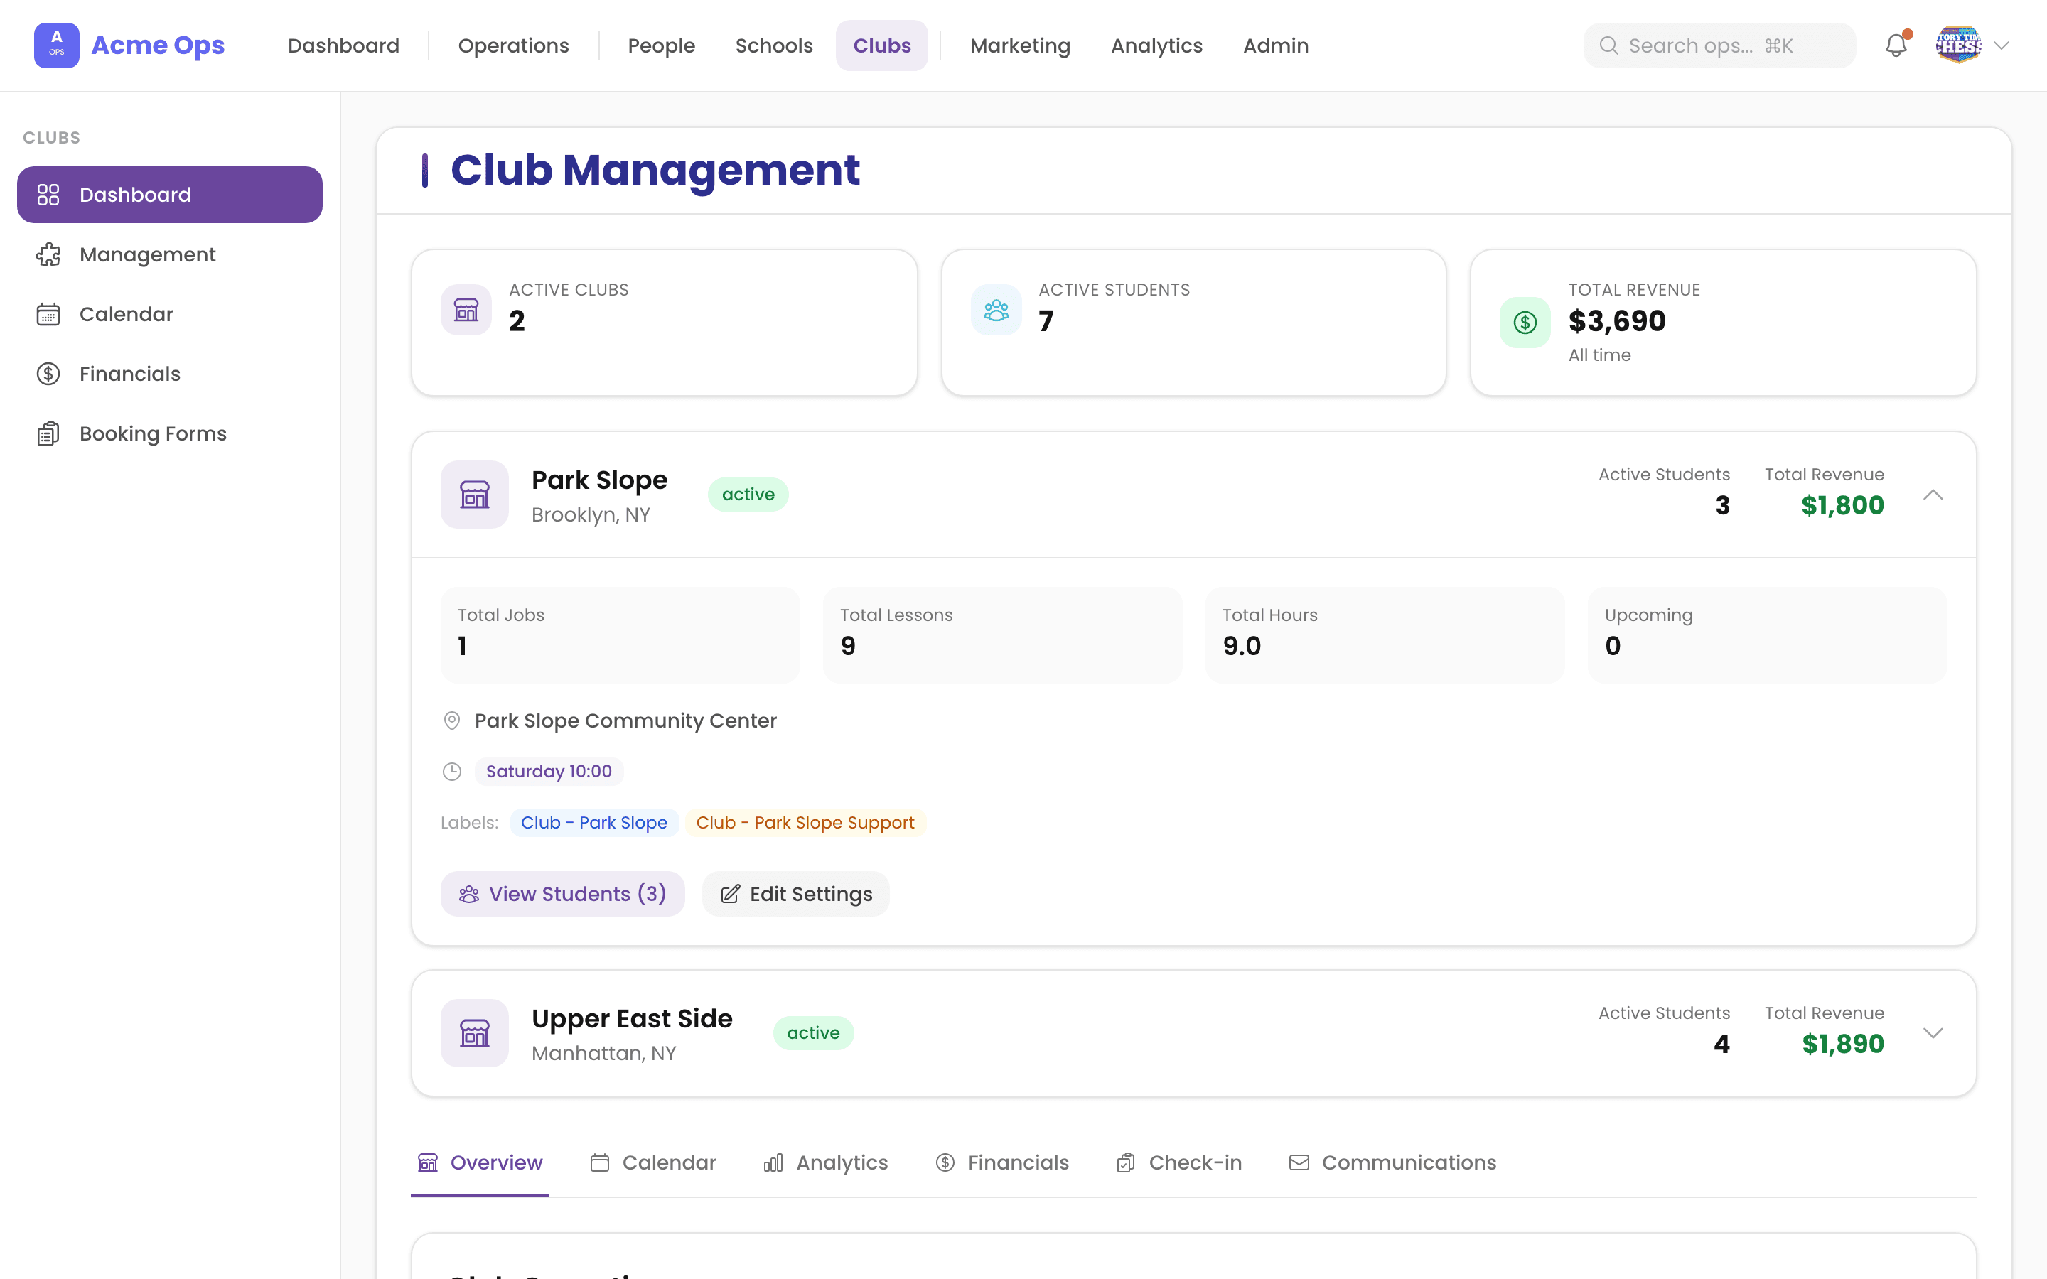The width and height of the screenshot is (2047, 1279).
Task: Click the Active Clubs storefront icon
Action: [x=466, y=310]
